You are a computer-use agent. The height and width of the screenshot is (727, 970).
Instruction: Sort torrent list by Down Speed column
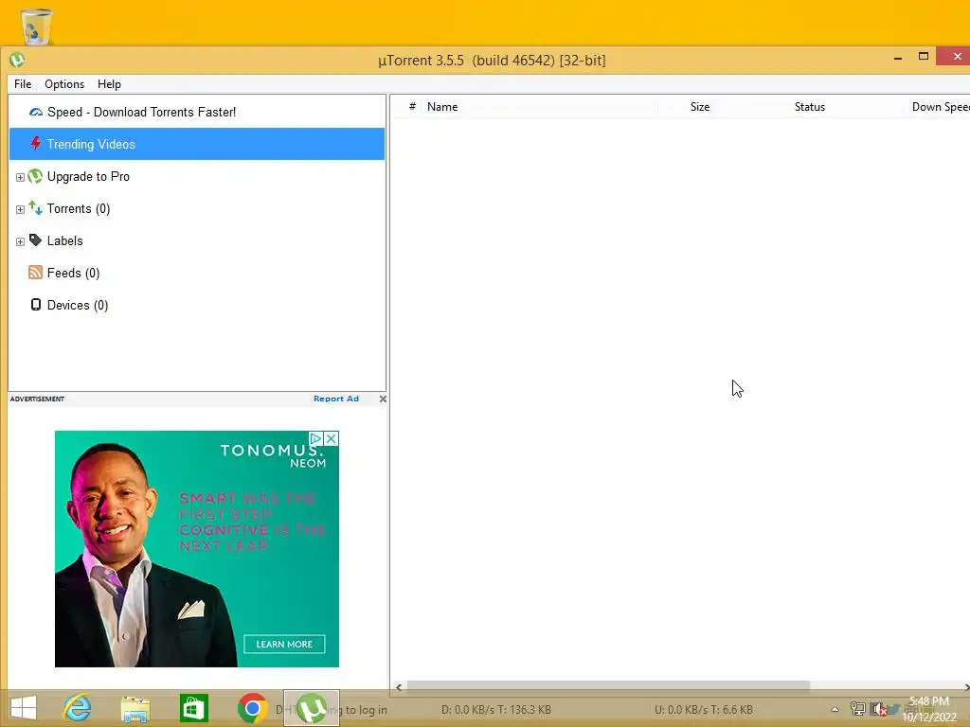tap(941, 106)
